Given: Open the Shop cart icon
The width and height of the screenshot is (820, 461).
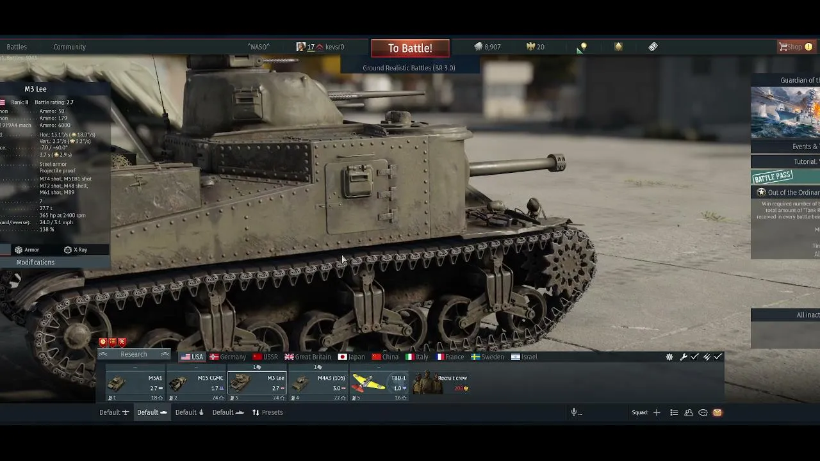Looking at the screenshot, I should pyautogui.click(x=783, y=47).
